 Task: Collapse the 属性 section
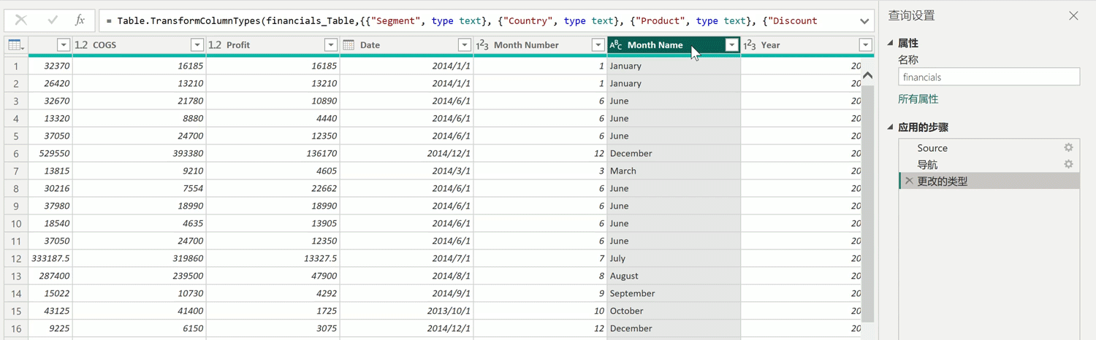(890, 43)
